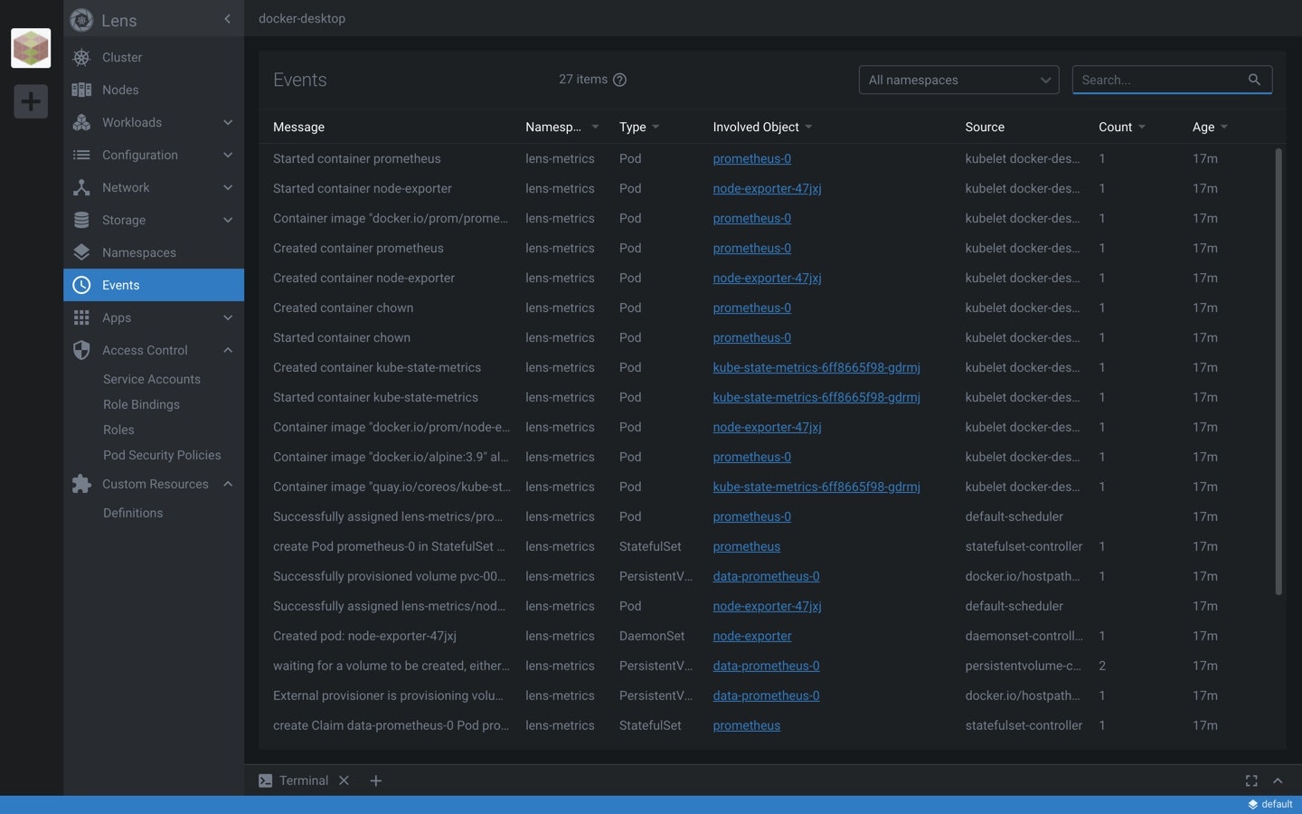Screen dimensions: 1302x814
Task: Click the Storage database icon
Action: pyautogui.click(x=81, y=220)
